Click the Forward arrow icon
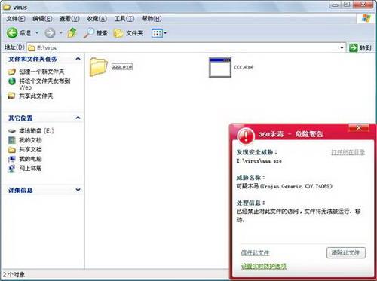The width and height of the screenshot is (377, 281). (50, 33)
